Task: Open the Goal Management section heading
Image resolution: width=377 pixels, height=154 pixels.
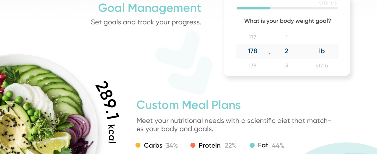Action: point(150,8)
